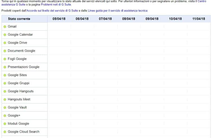Click the Stato corrente column header

[19, 19]
